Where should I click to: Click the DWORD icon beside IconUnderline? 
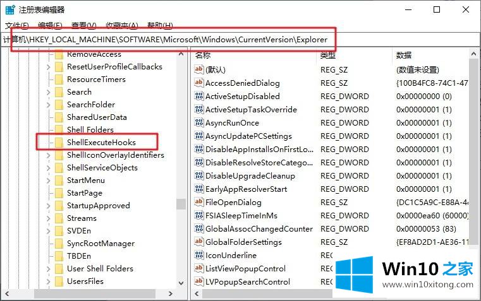pos(198,255)
